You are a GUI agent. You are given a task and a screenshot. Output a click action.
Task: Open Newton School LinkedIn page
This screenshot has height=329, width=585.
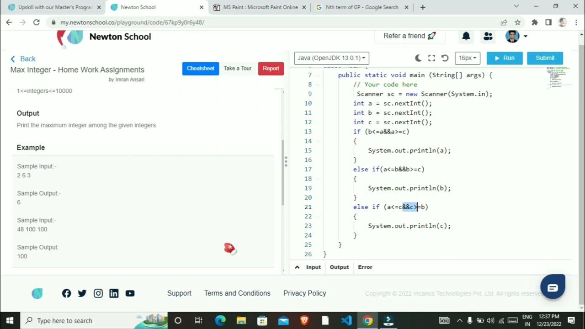click(x=114, y=293)
